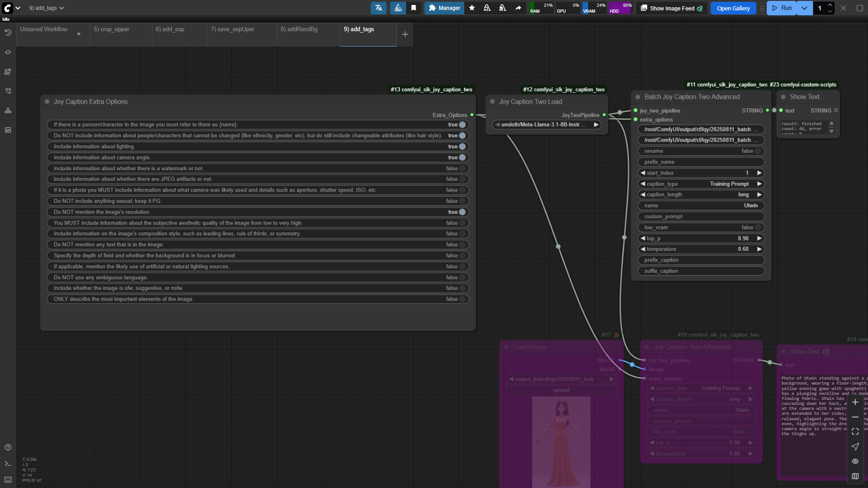This screenshot has width=868, height=488.
Task: Click the share arrow icon
Action: click(518, 8)
